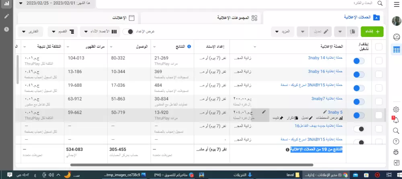Click the taskbar volume speaker icon
Screen dimensions: 402x179
tap(51, 175)
